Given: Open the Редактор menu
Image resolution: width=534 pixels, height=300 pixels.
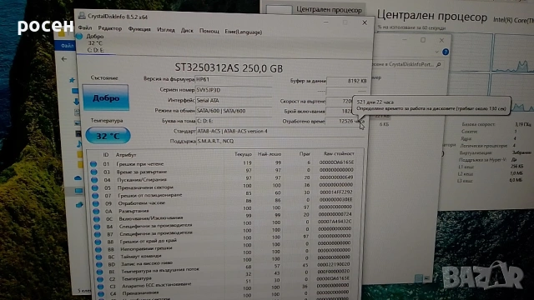Looking at the screenshot, I should (x=109, y=28).
